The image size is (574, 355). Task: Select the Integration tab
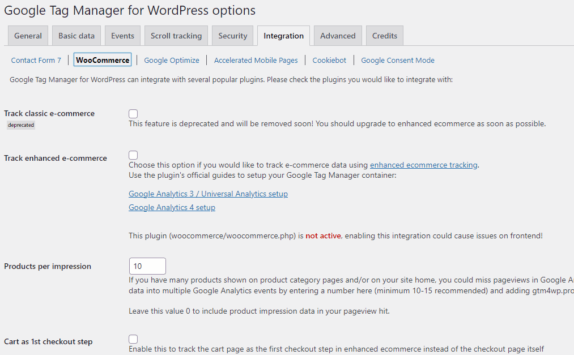pos(283,36)
